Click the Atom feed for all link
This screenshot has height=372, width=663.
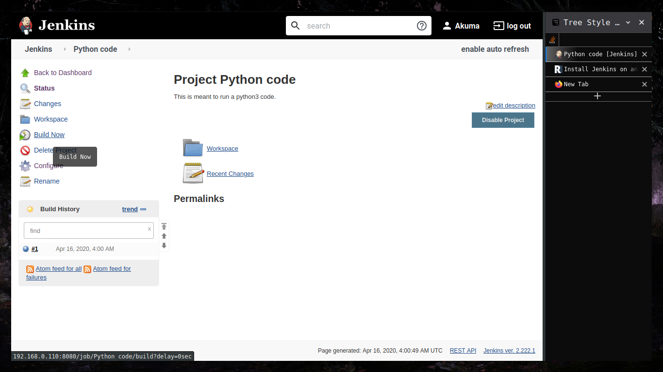click(59, 269)
